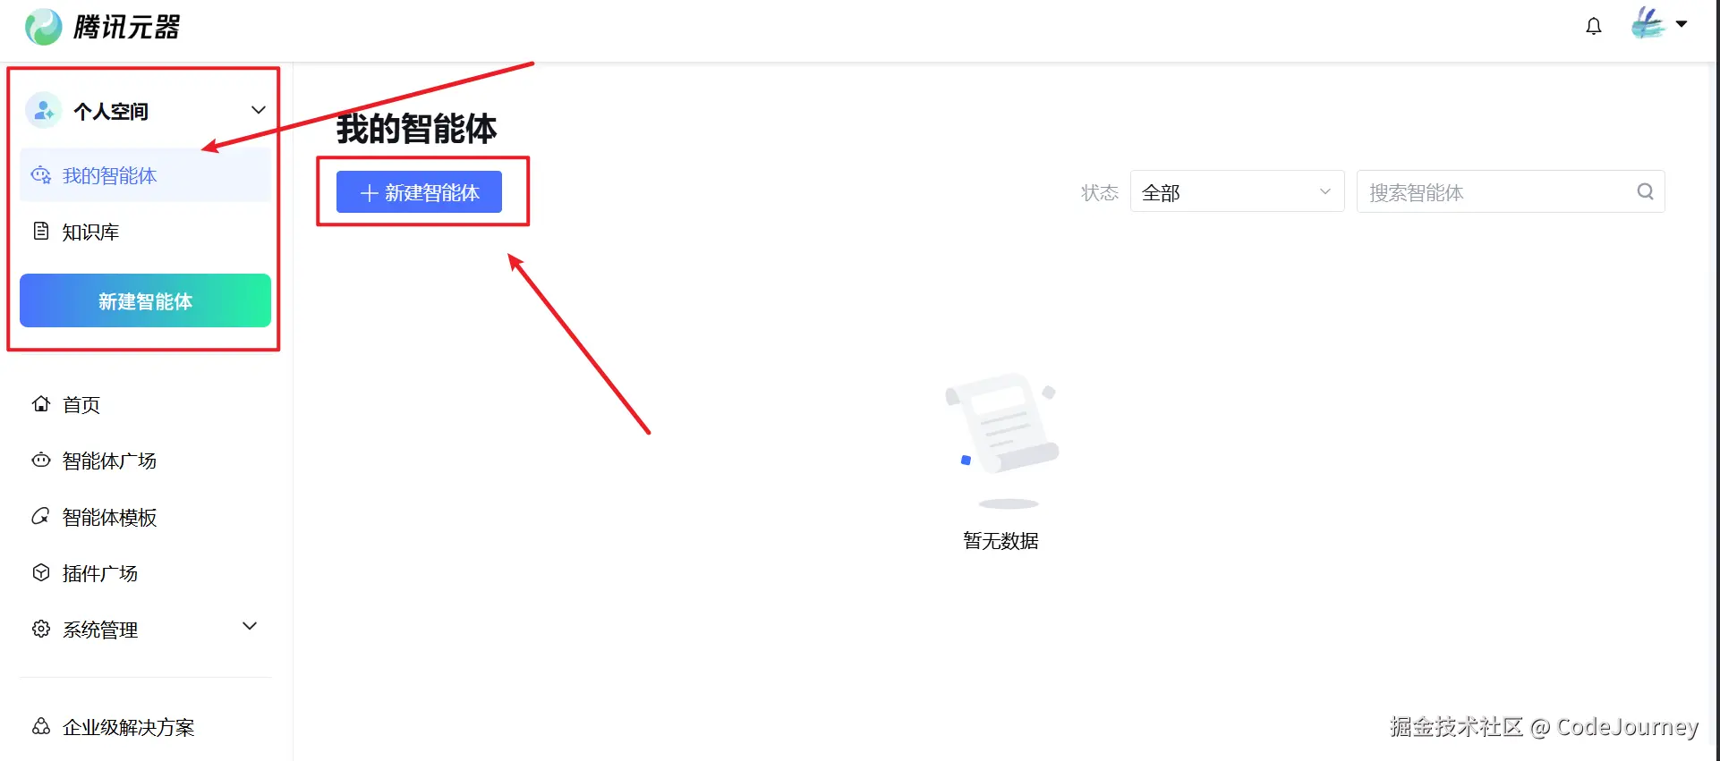
Task: Expand the 个人空间 chevron
Action: [x=259, y=110]
